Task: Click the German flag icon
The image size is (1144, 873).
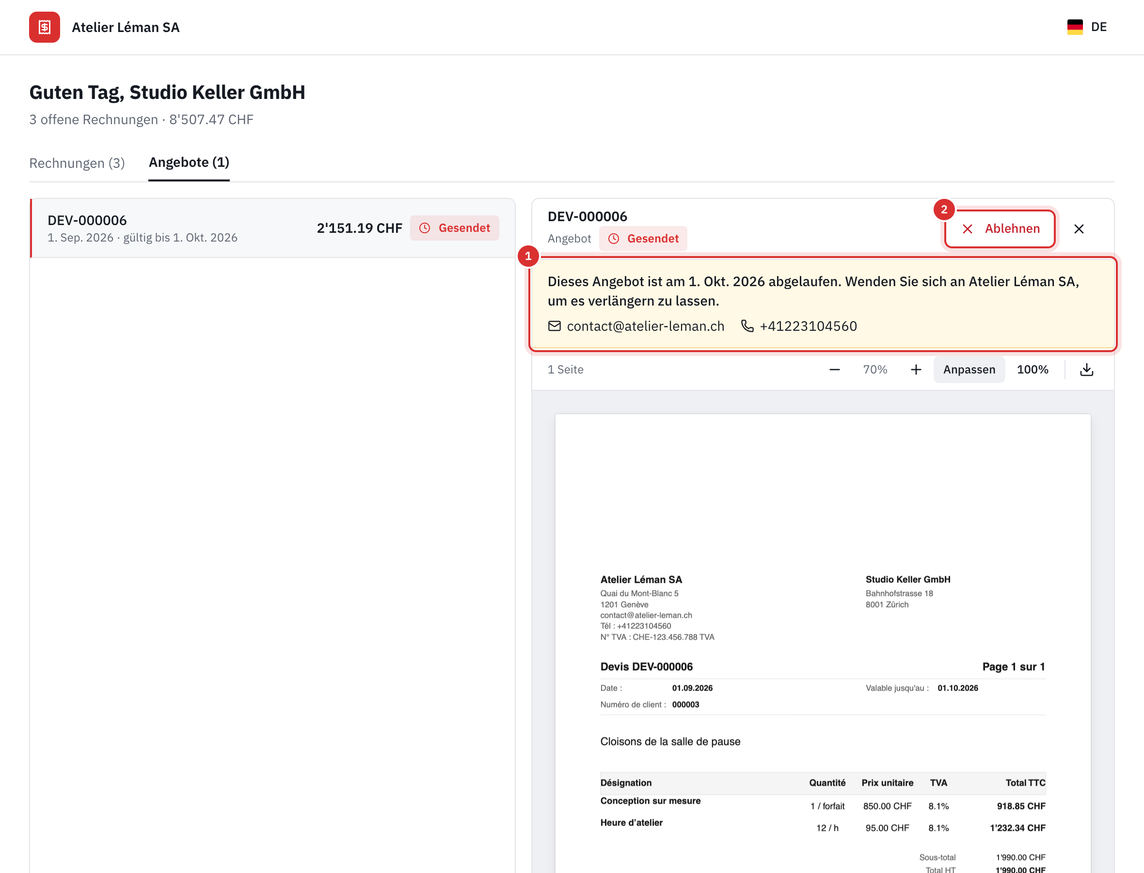Action: pos(1075,27)
